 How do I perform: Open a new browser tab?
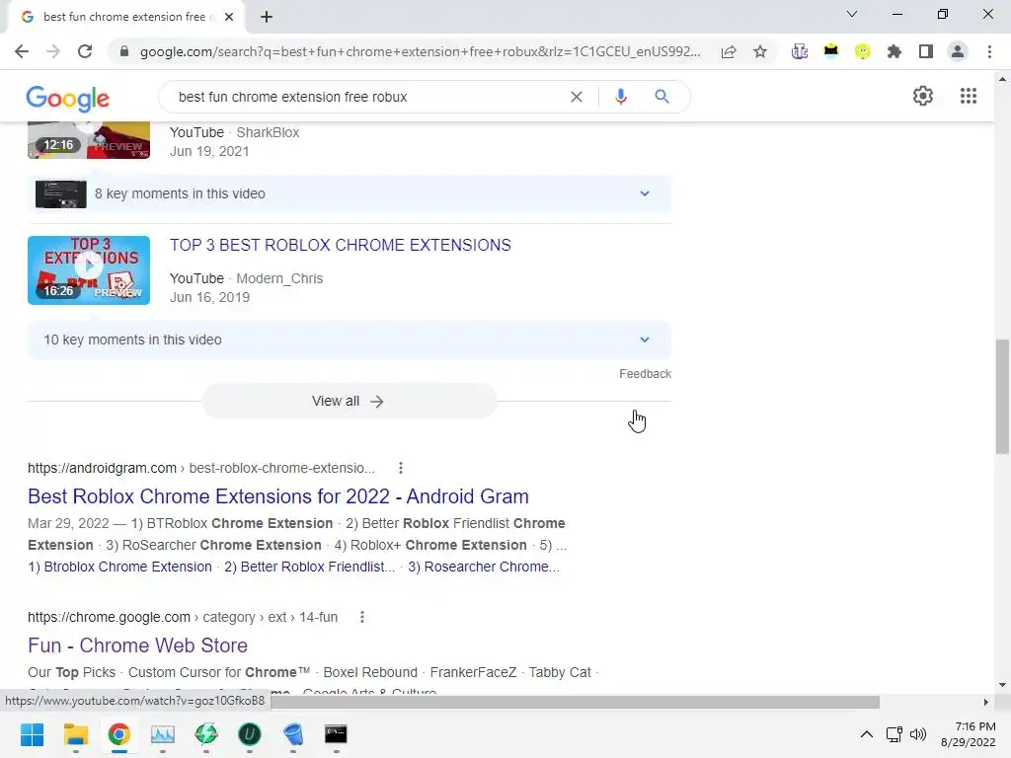click(x=267, y=17)
